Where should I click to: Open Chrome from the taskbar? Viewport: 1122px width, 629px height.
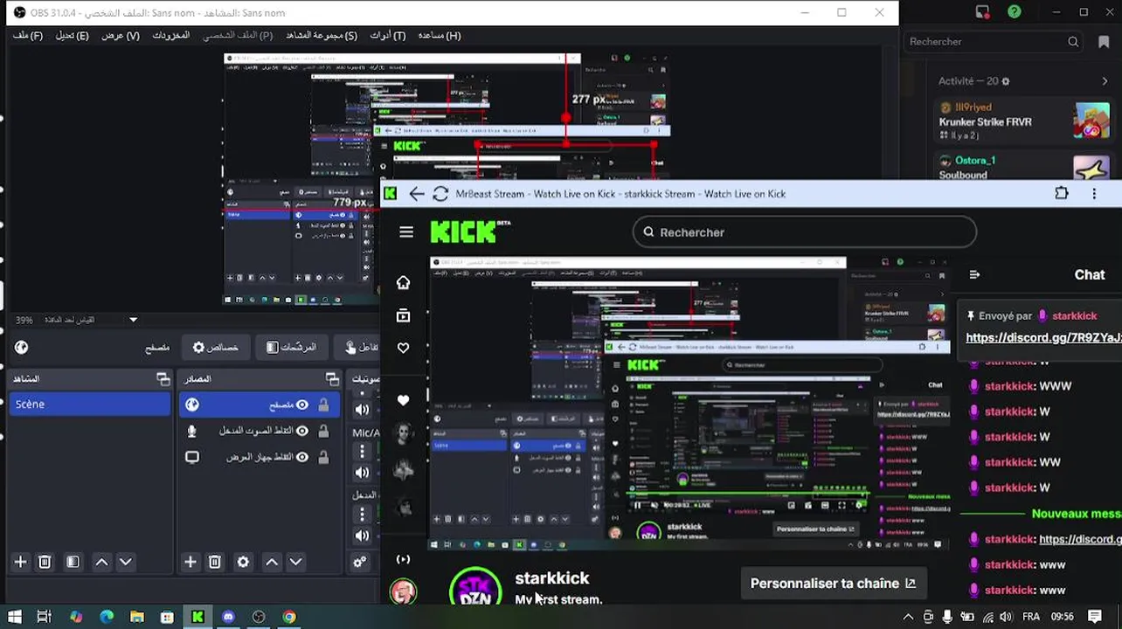pos(288,617)
